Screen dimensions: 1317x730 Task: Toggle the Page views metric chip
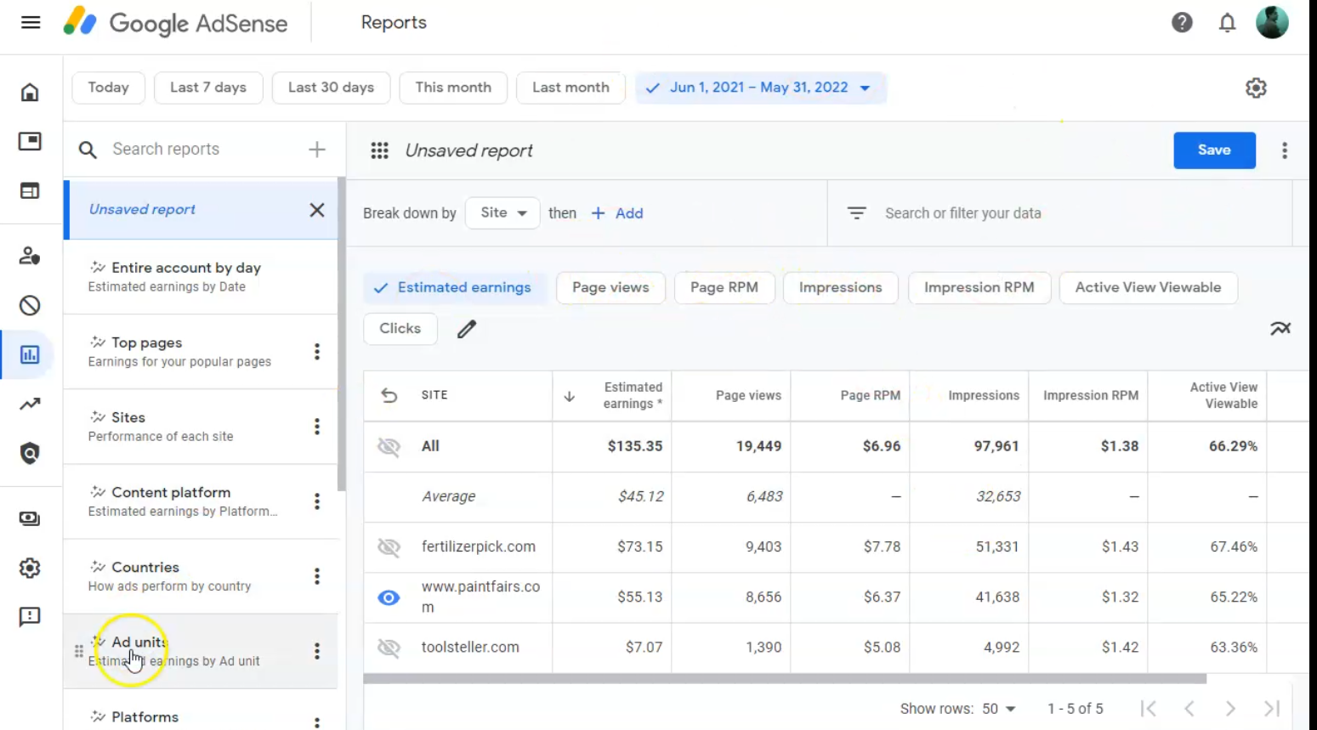tap(610, 287)
